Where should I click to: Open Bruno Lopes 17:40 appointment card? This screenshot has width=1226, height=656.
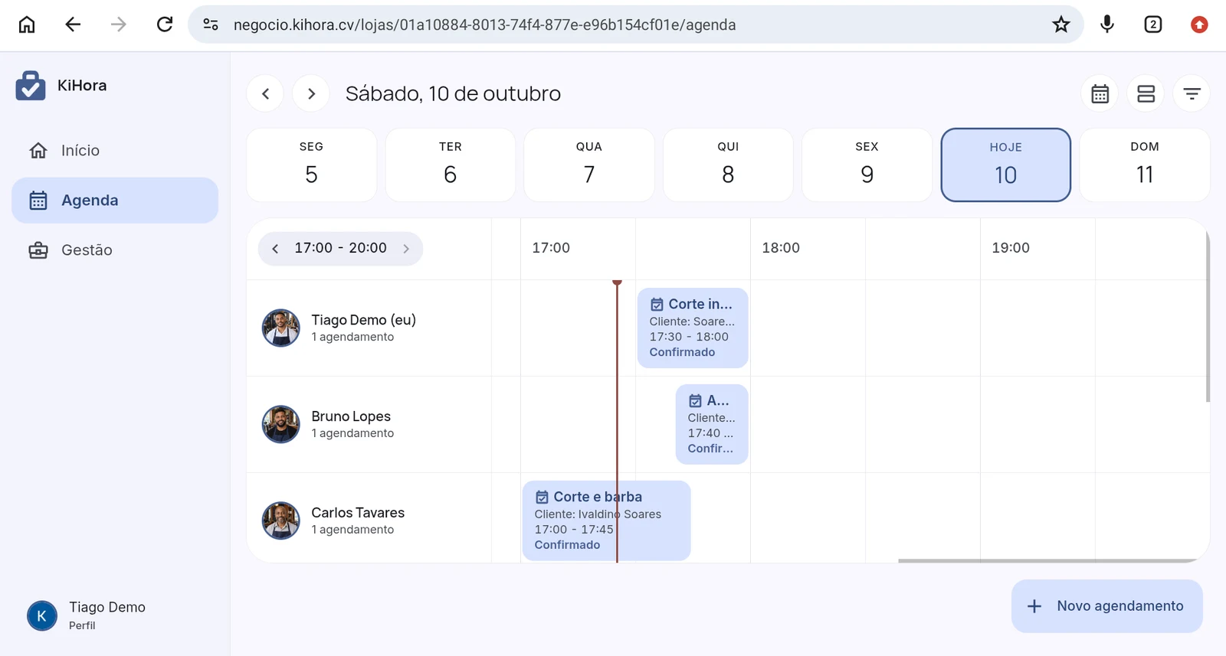pos(712,424)
